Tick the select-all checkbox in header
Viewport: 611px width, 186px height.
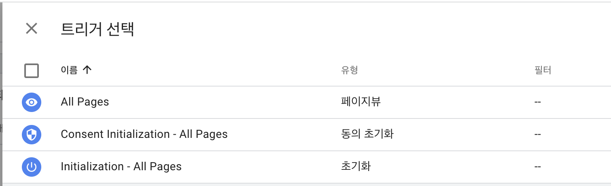[x=32, y=71]
